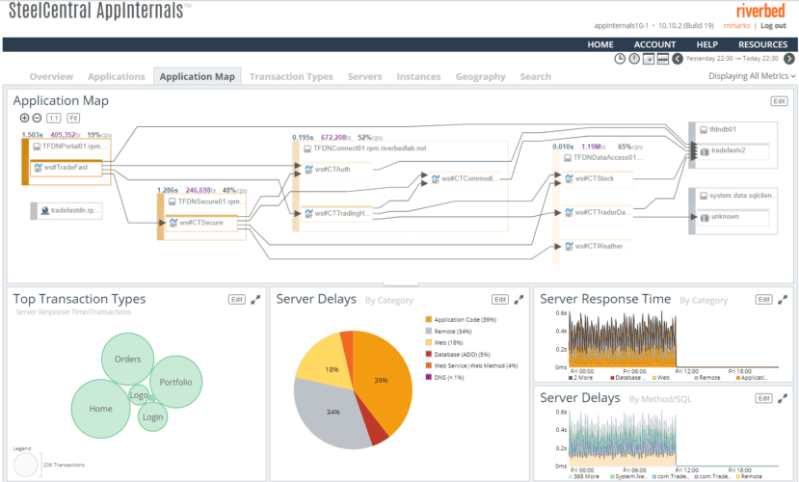Open the Displaying All Metrics dropdown
This screenshot has height=482, width=799.
(x=752, y=76)
